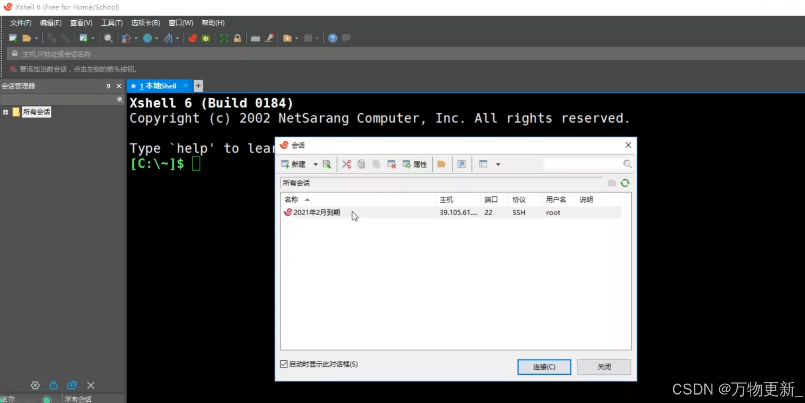The image size is (805, 403).
Task: Click the delete session red X icon
Action: pyautogui.click(x=392, y=164)
